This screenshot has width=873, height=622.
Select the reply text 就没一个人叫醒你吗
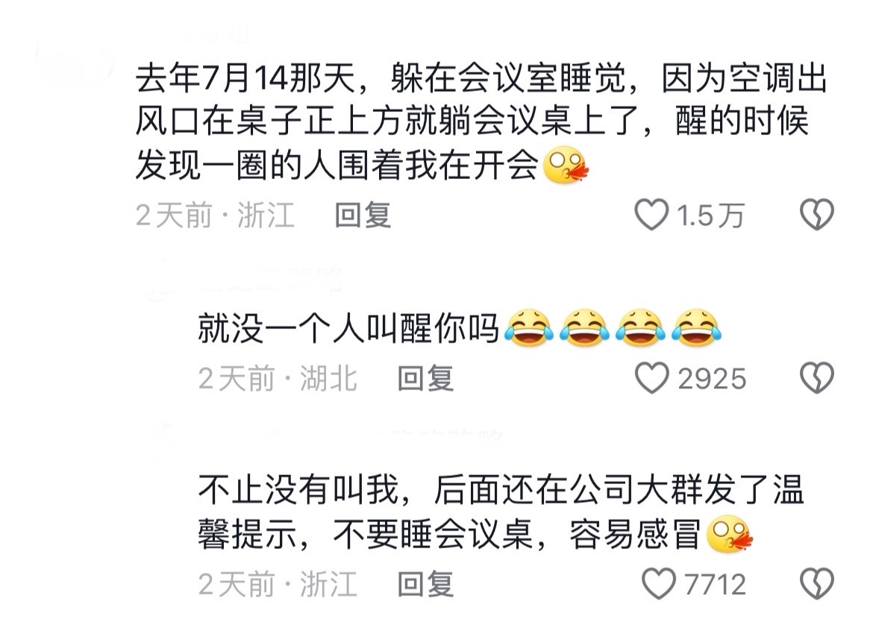coord(349,328)
